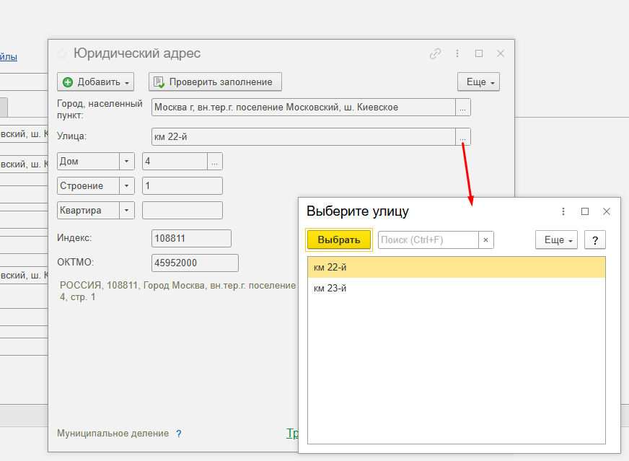The image size is (629, 461).
Task: Open the three-dot menu of the Юридический адрес window
Action: tap(457, 53)
